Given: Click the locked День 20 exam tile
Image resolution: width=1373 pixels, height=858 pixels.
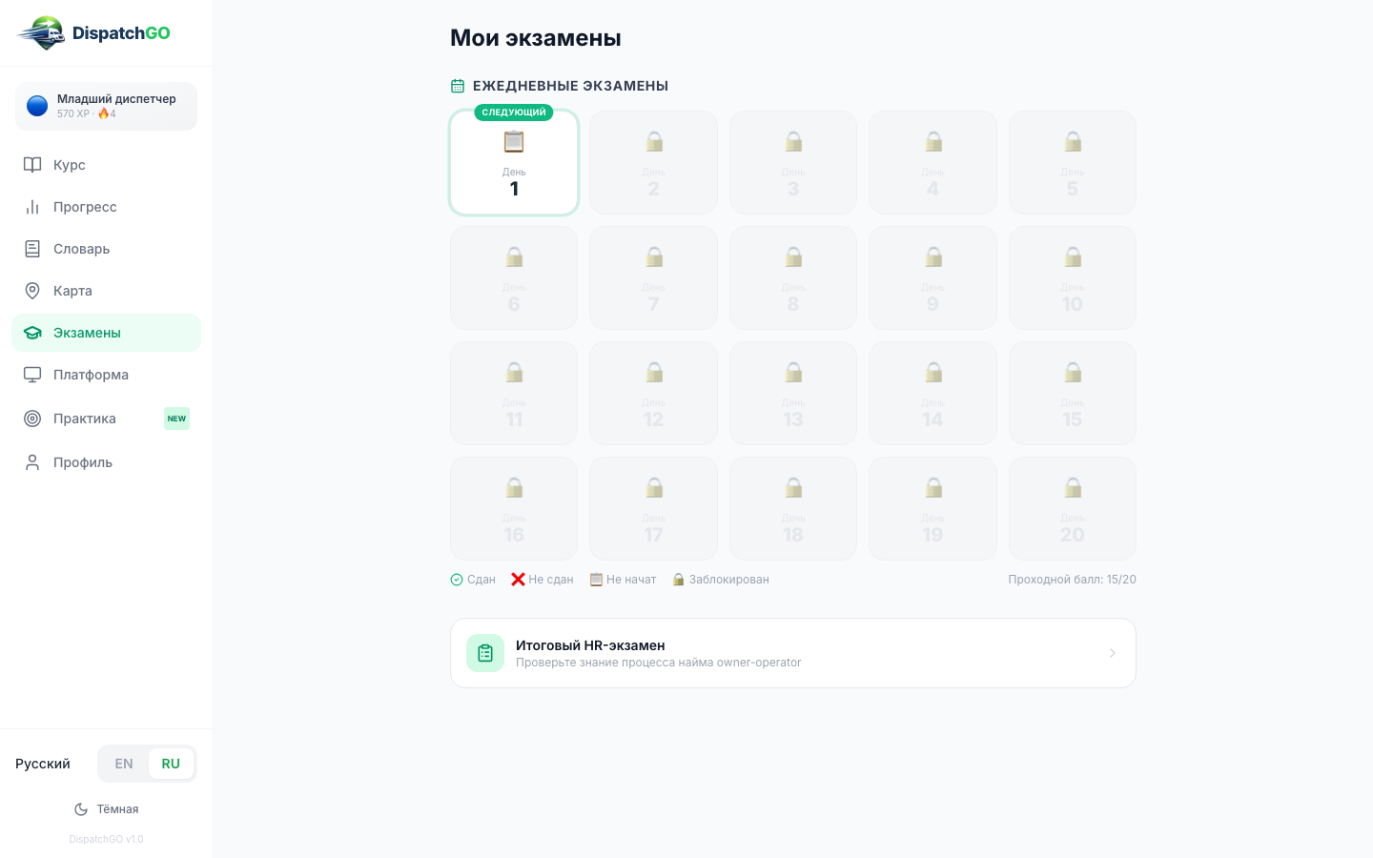Looking at the screenshot, I should coord(1073,508).
